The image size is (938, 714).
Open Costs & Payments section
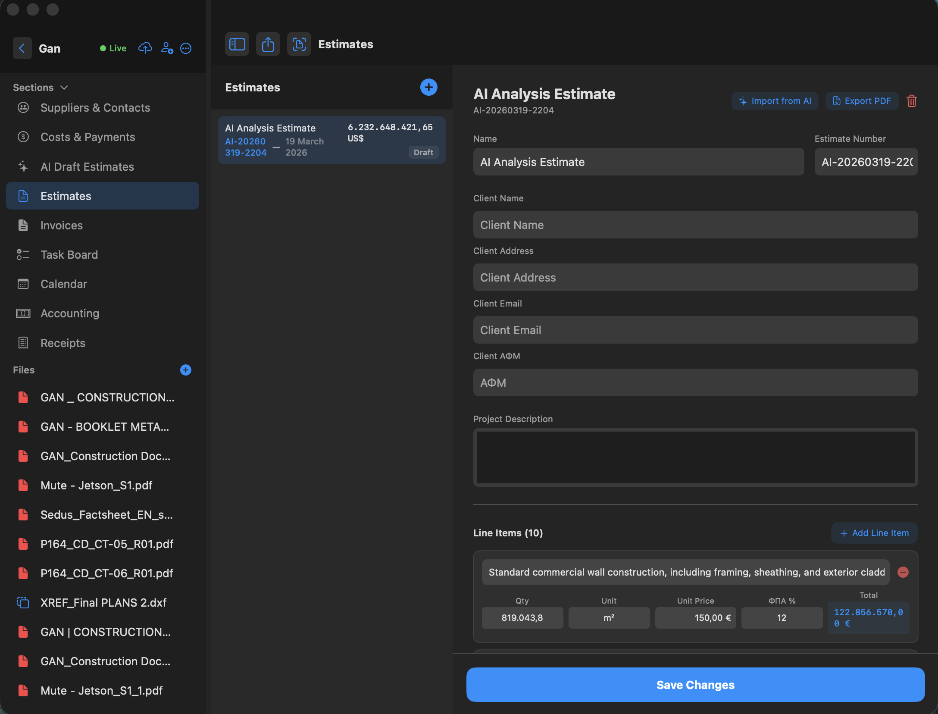click(x=103, y=137)
